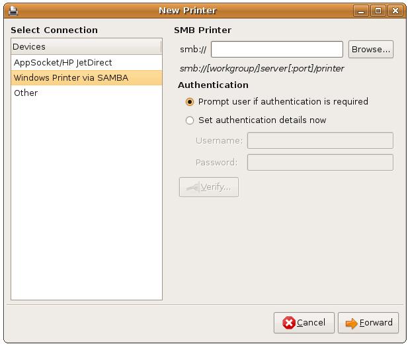Close the New Printer dialog window
Image resolution: width=408 pixels, height=346 pixels.
point(395,11)
